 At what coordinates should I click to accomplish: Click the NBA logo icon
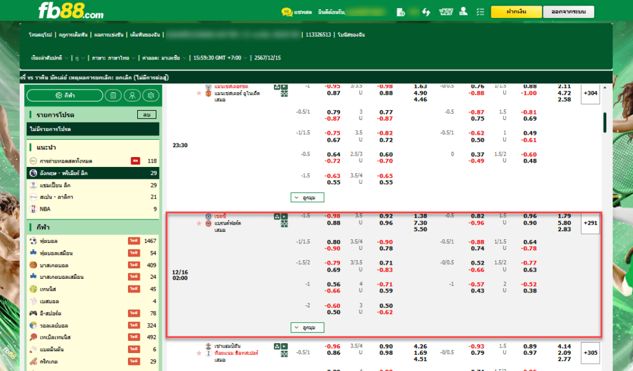click(33, 209)
